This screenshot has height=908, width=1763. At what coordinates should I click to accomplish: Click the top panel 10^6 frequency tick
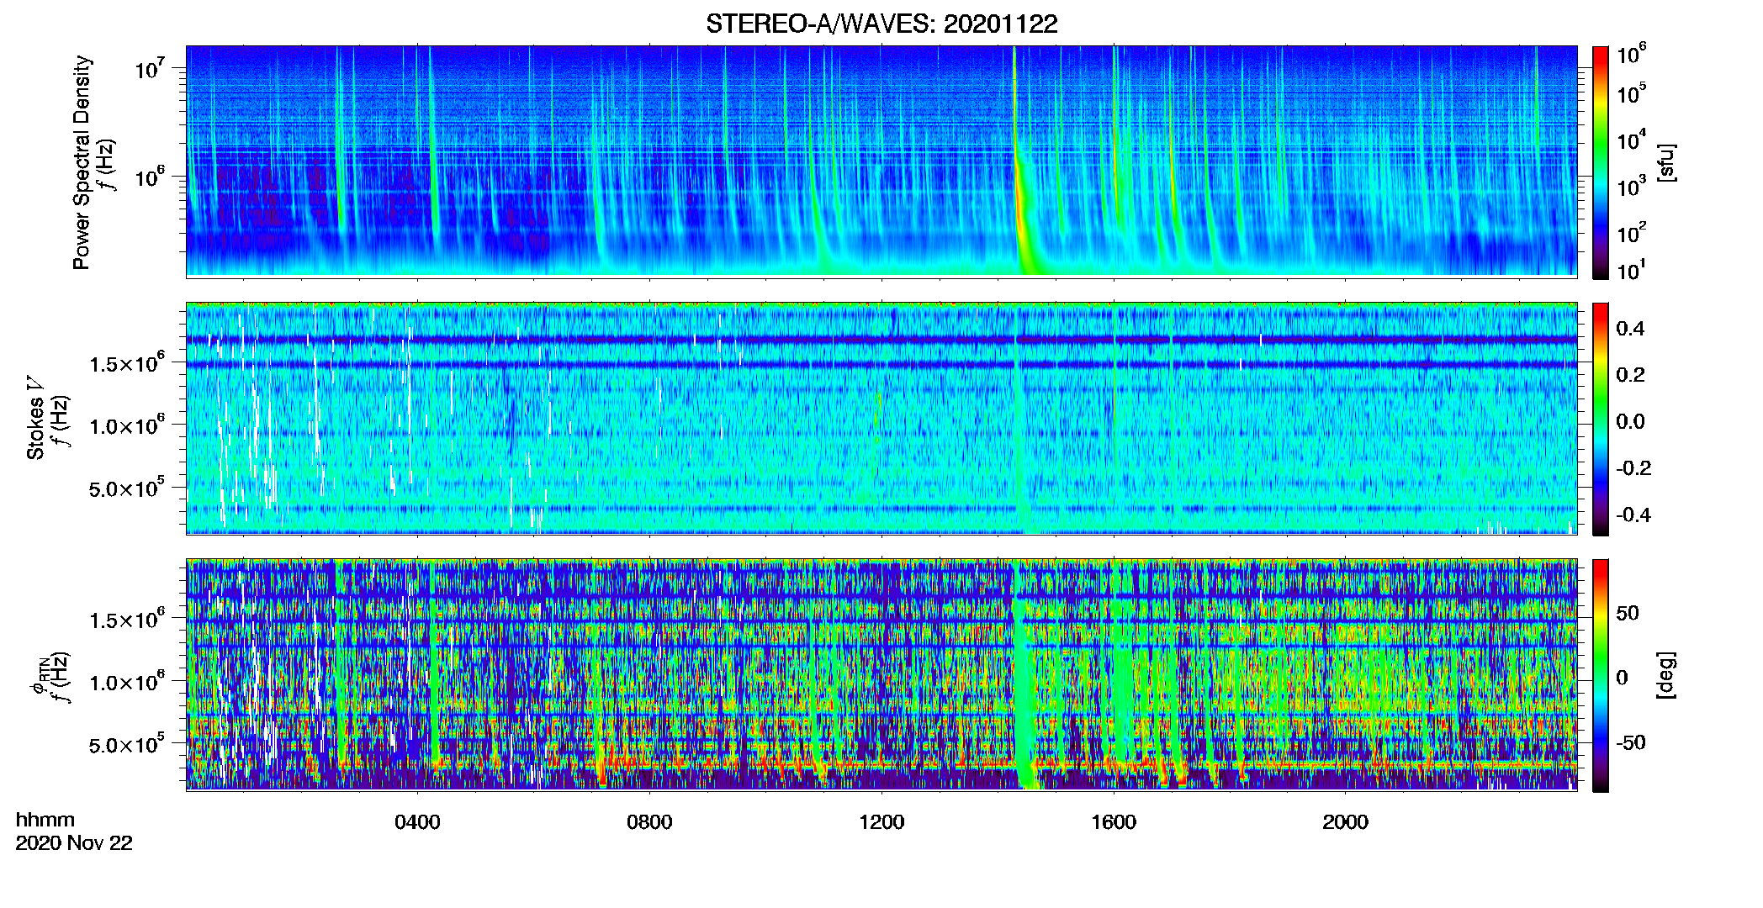point(148,177)
